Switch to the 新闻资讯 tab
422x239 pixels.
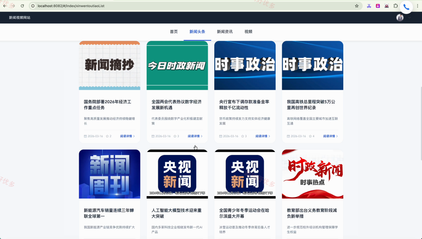pyautogui.click(x=225, y=32)
